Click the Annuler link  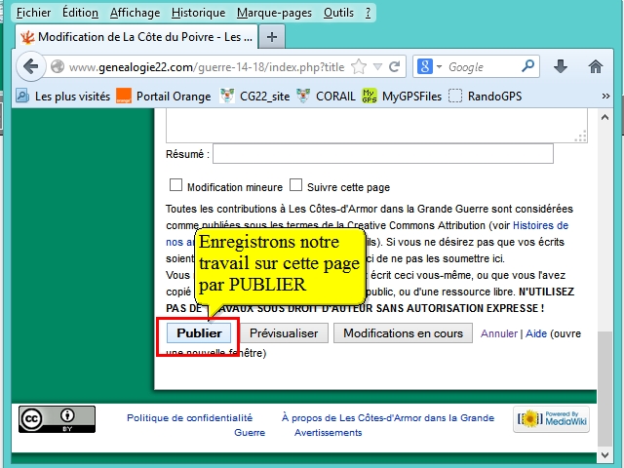click(x=499, y=333)
